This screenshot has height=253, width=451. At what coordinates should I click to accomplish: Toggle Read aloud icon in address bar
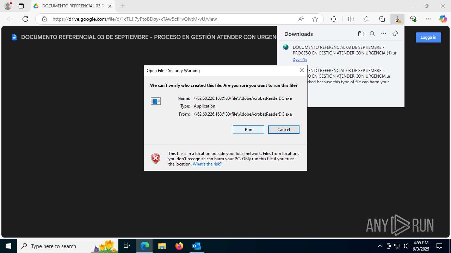pos(301,19)
